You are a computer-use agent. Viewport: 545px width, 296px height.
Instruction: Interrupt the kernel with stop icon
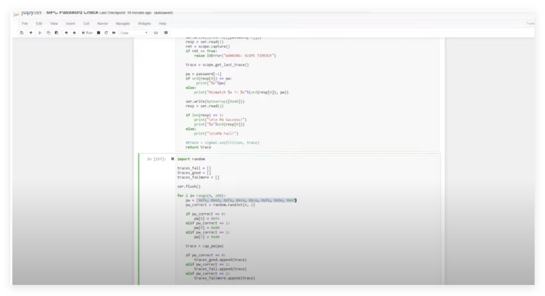(x=98, y=33)
